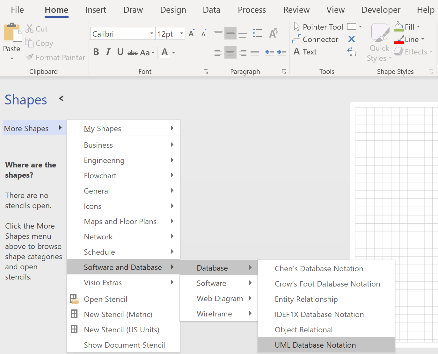Enable center text alignment
Image resolution: width=438 pixels, height=354 pixels.
point(230,52)
